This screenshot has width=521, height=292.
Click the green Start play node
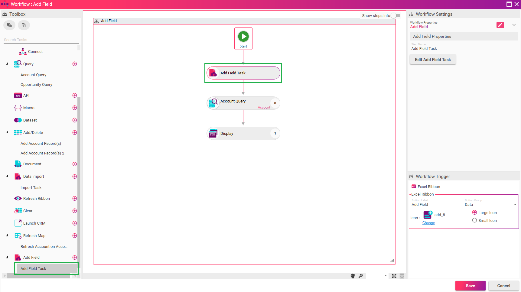(243, 37)
